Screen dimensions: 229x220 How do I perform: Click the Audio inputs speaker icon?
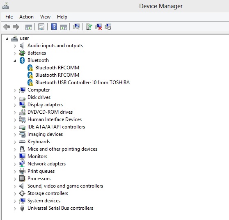[22, 46]
